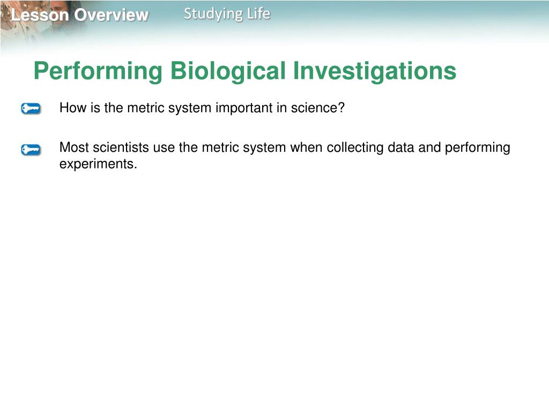This screenshot has height=412, width=549.
Task: Click the key icon beside "Most scientists"
Action: point(31,150)
